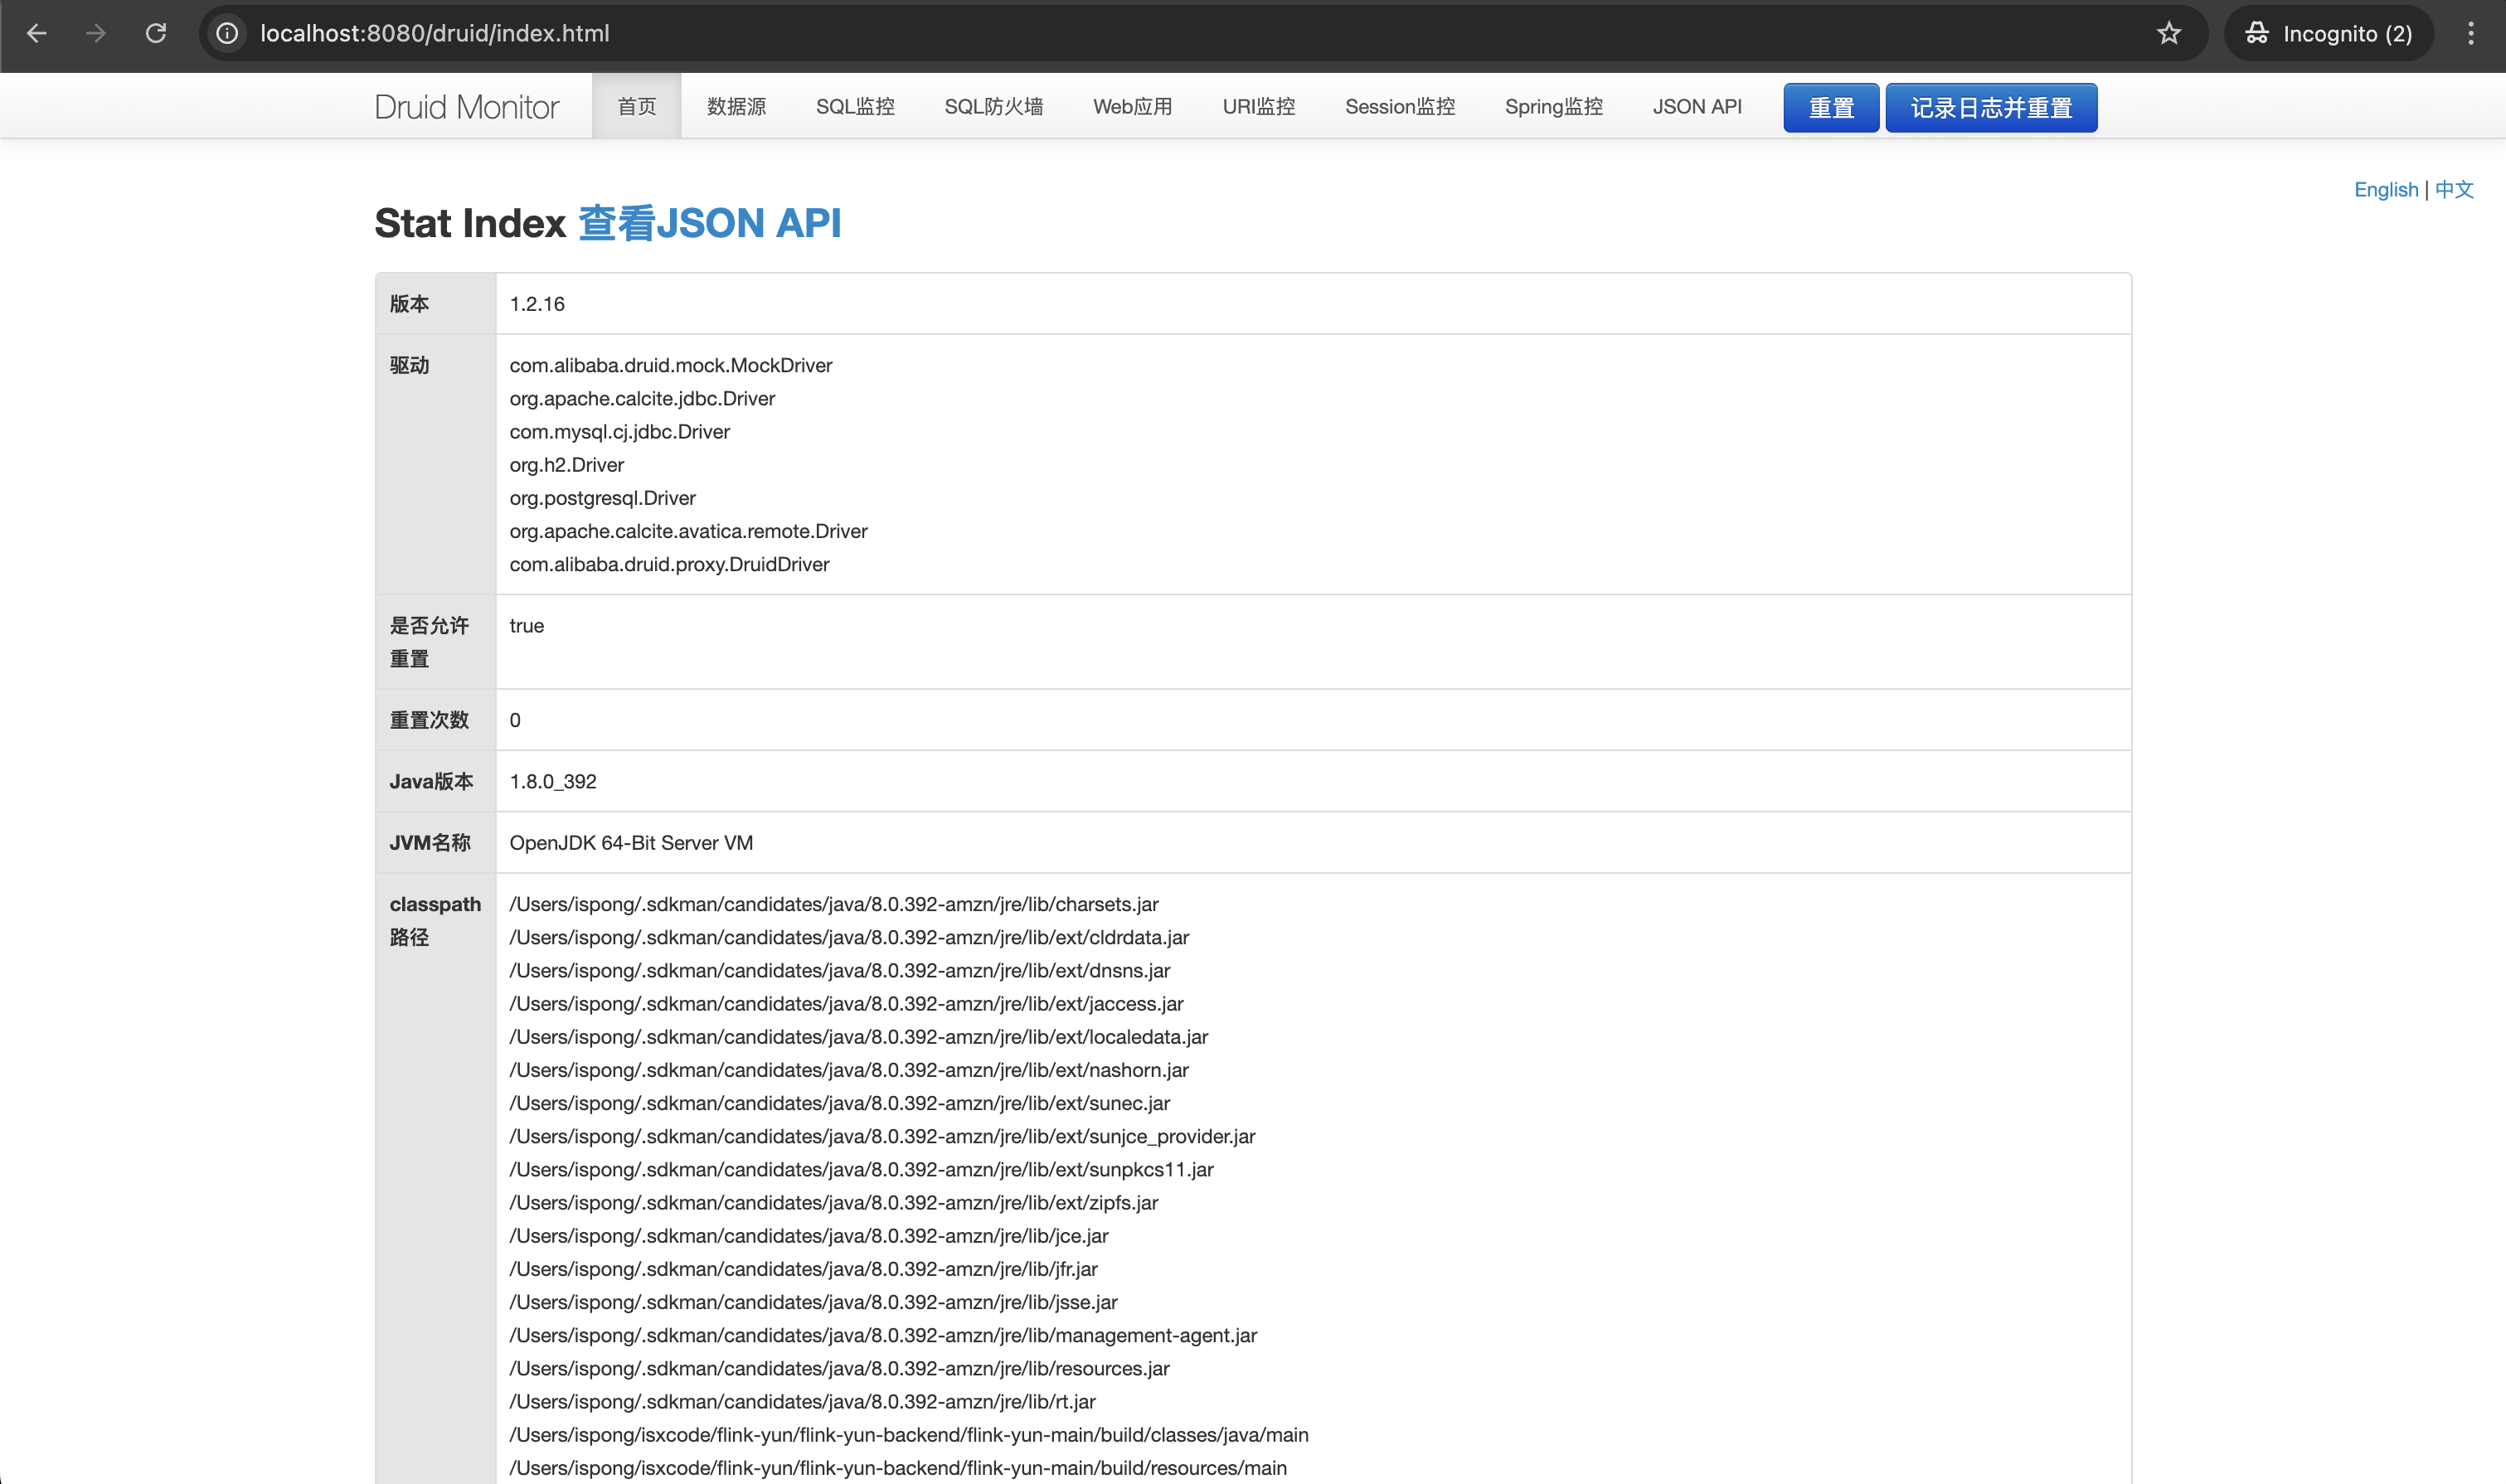2506x1484 pixels.
Task: Select com.alibaba.druid.proxy.DruidDriver entry
Action: (x=669, y=564)
